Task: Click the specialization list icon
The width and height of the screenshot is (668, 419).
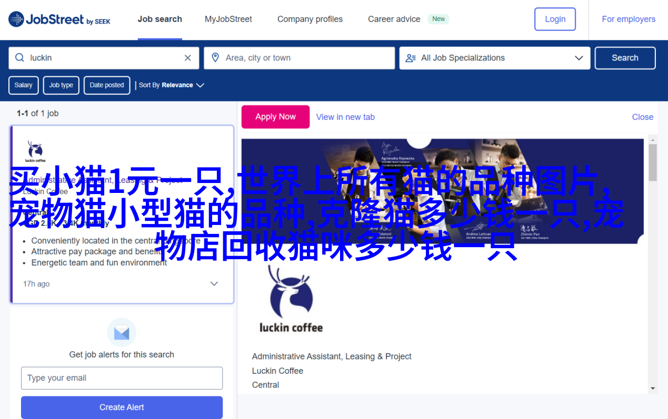Action: pyautogui.click(x=411, y=58)
